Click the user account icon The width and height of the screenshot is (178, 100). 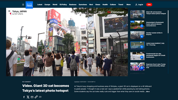click(x=136, y=5)
